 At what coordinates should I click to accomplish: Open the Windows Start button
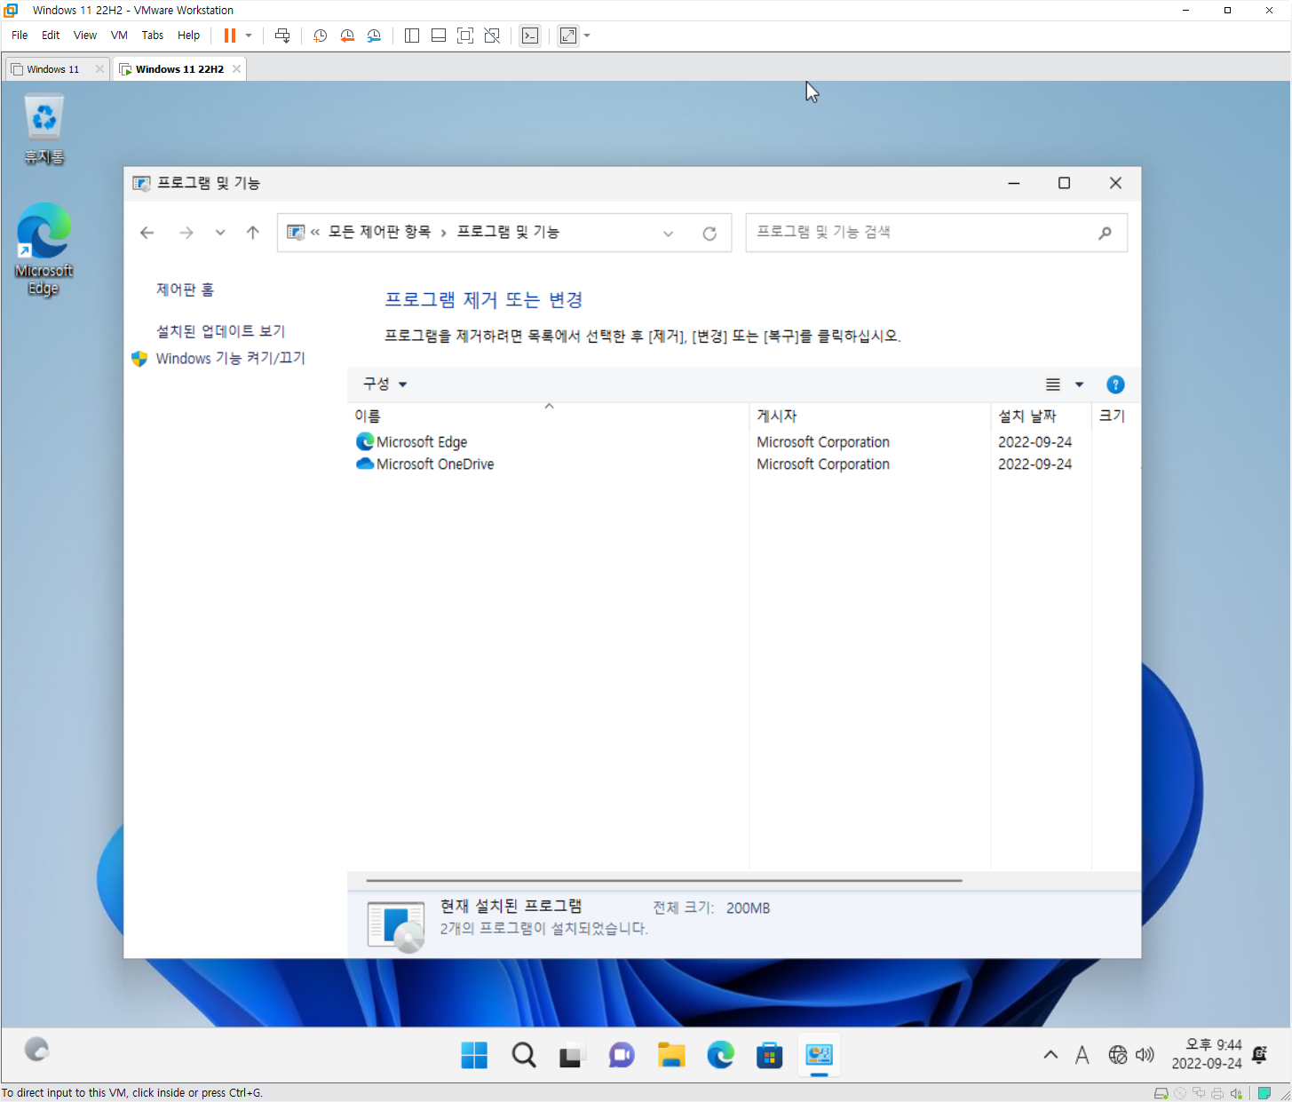(x=474, y=1055)
